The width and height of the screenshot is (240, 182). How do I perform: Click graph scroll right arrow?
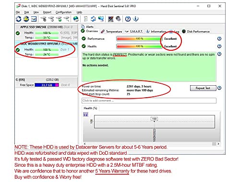[x=218, y=144]
